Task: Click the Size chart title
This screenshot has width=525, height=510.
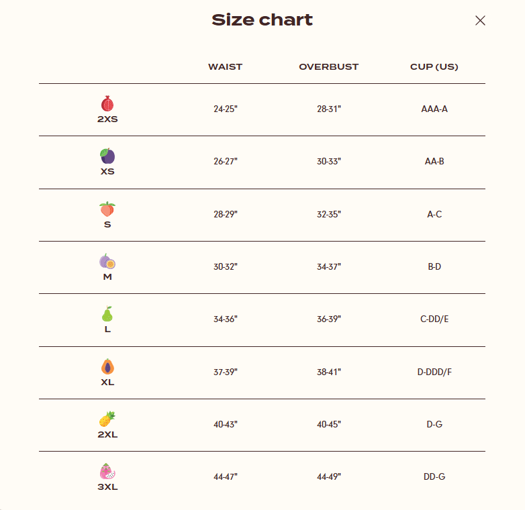Action: 262,19
